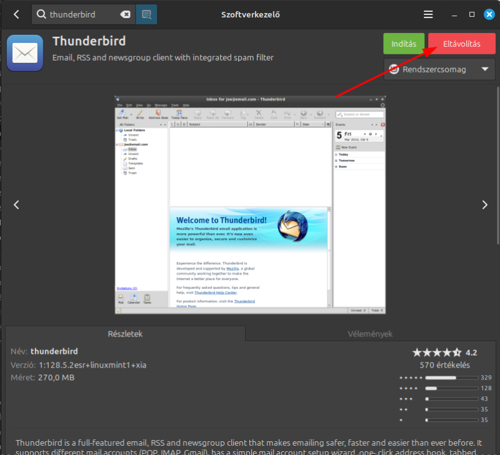The width and height of the screenshot is (500, 455).
Task: Remove Thunderbird with Eltávolítás
Action: 461,44
